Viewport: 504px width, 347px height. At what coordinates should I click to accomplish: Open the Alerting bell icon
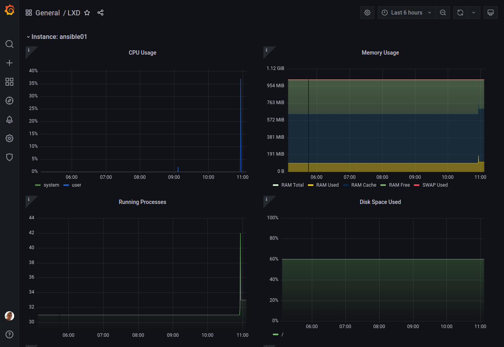[x=9, y=119]
